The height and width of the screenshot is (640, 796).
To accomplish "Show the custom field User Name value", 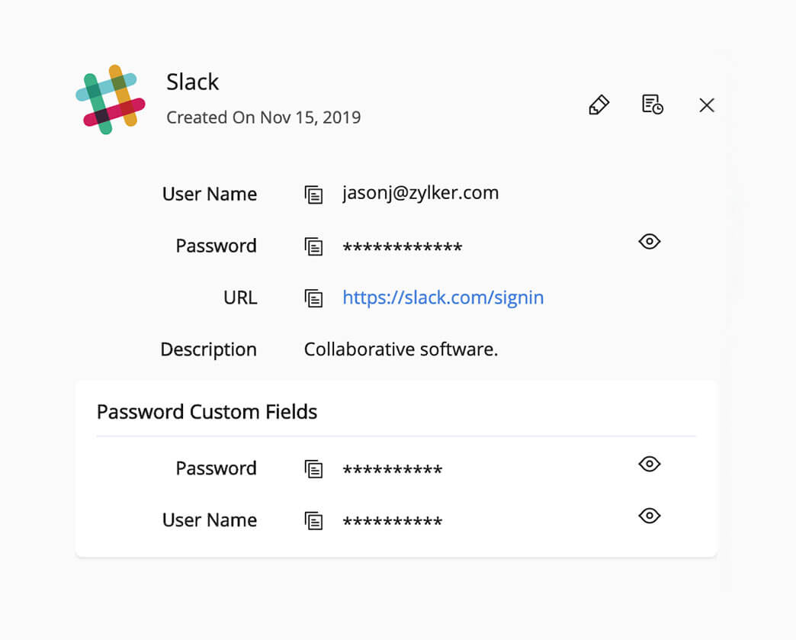I will (x=650, y=516).
